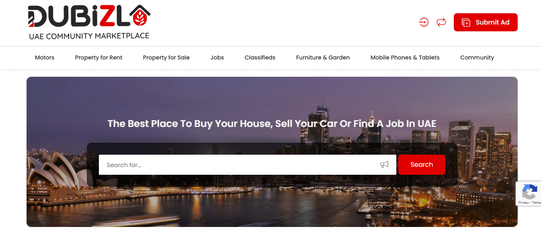The width and height of the screenshot is (541, 233).
Task: Click the Submit Ad button
Action: 486,22
